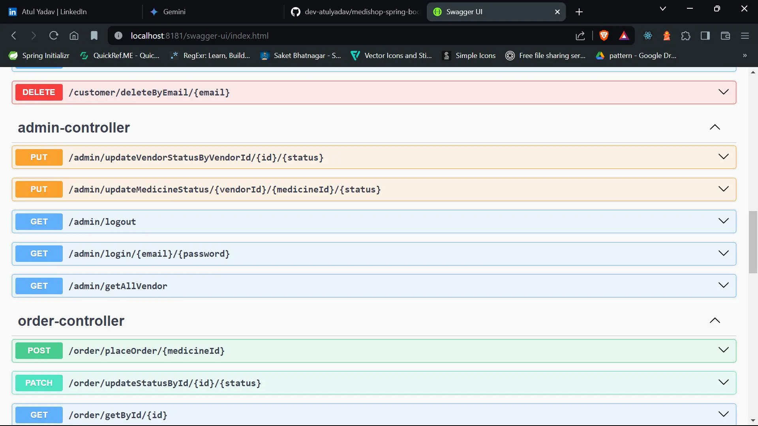The width and height of the screenshot is (758, 426).
Task: Collapse the order-controller section arrow
Action: coord(715,320)
